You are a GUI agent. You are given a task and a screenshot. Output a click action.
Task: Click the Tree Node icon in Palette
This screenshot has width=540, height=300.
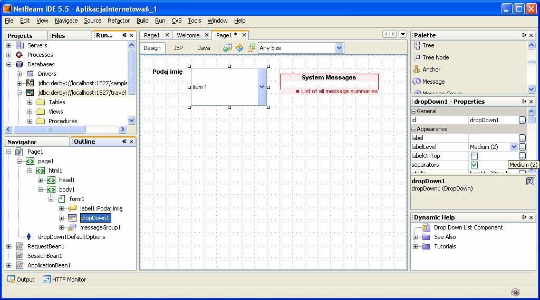coord(417,57)
